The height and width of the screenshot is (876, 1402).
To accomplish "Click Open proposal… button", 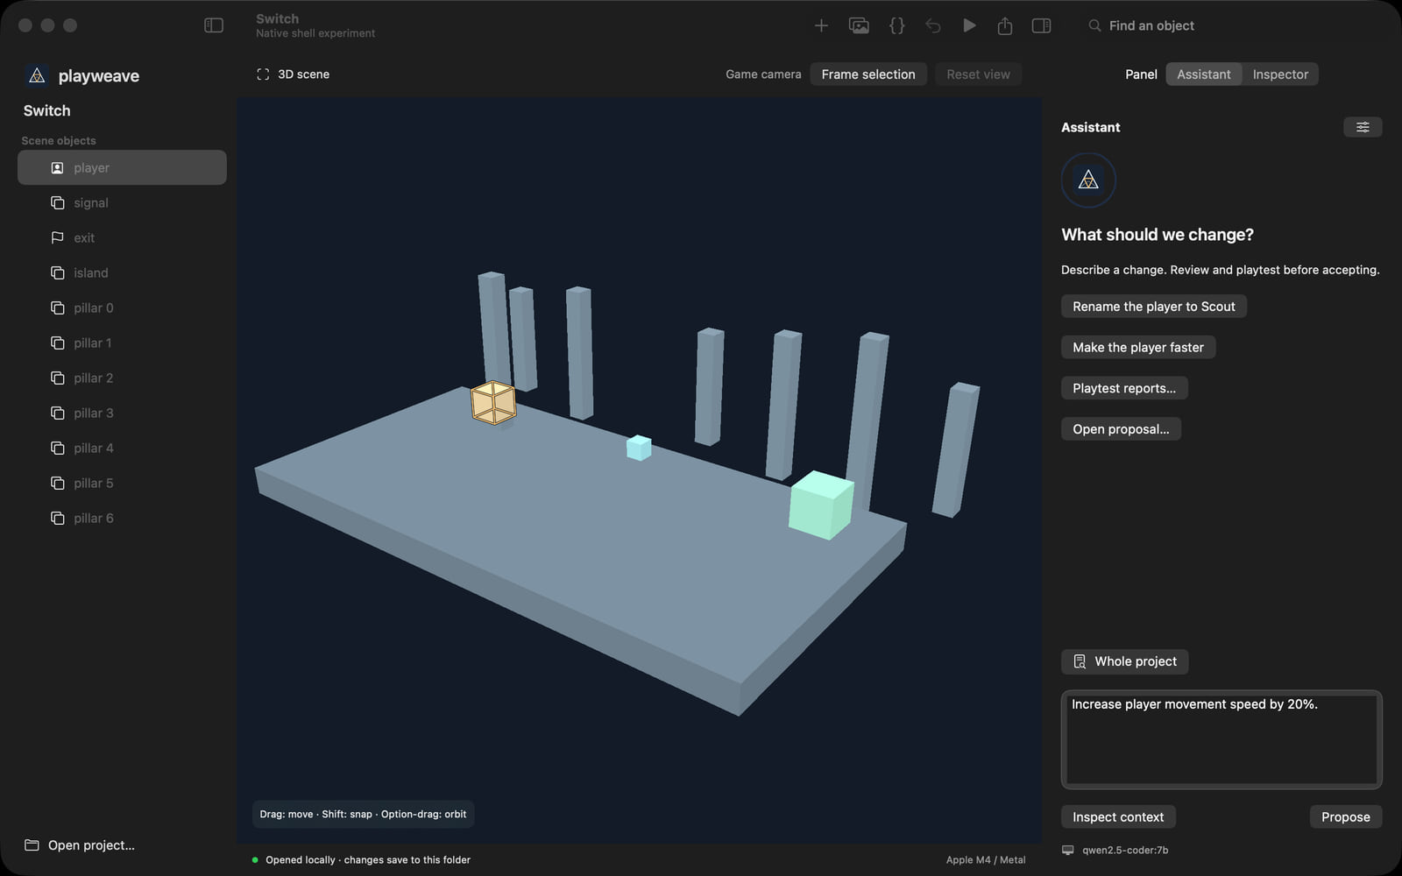I will [1121, 429].
